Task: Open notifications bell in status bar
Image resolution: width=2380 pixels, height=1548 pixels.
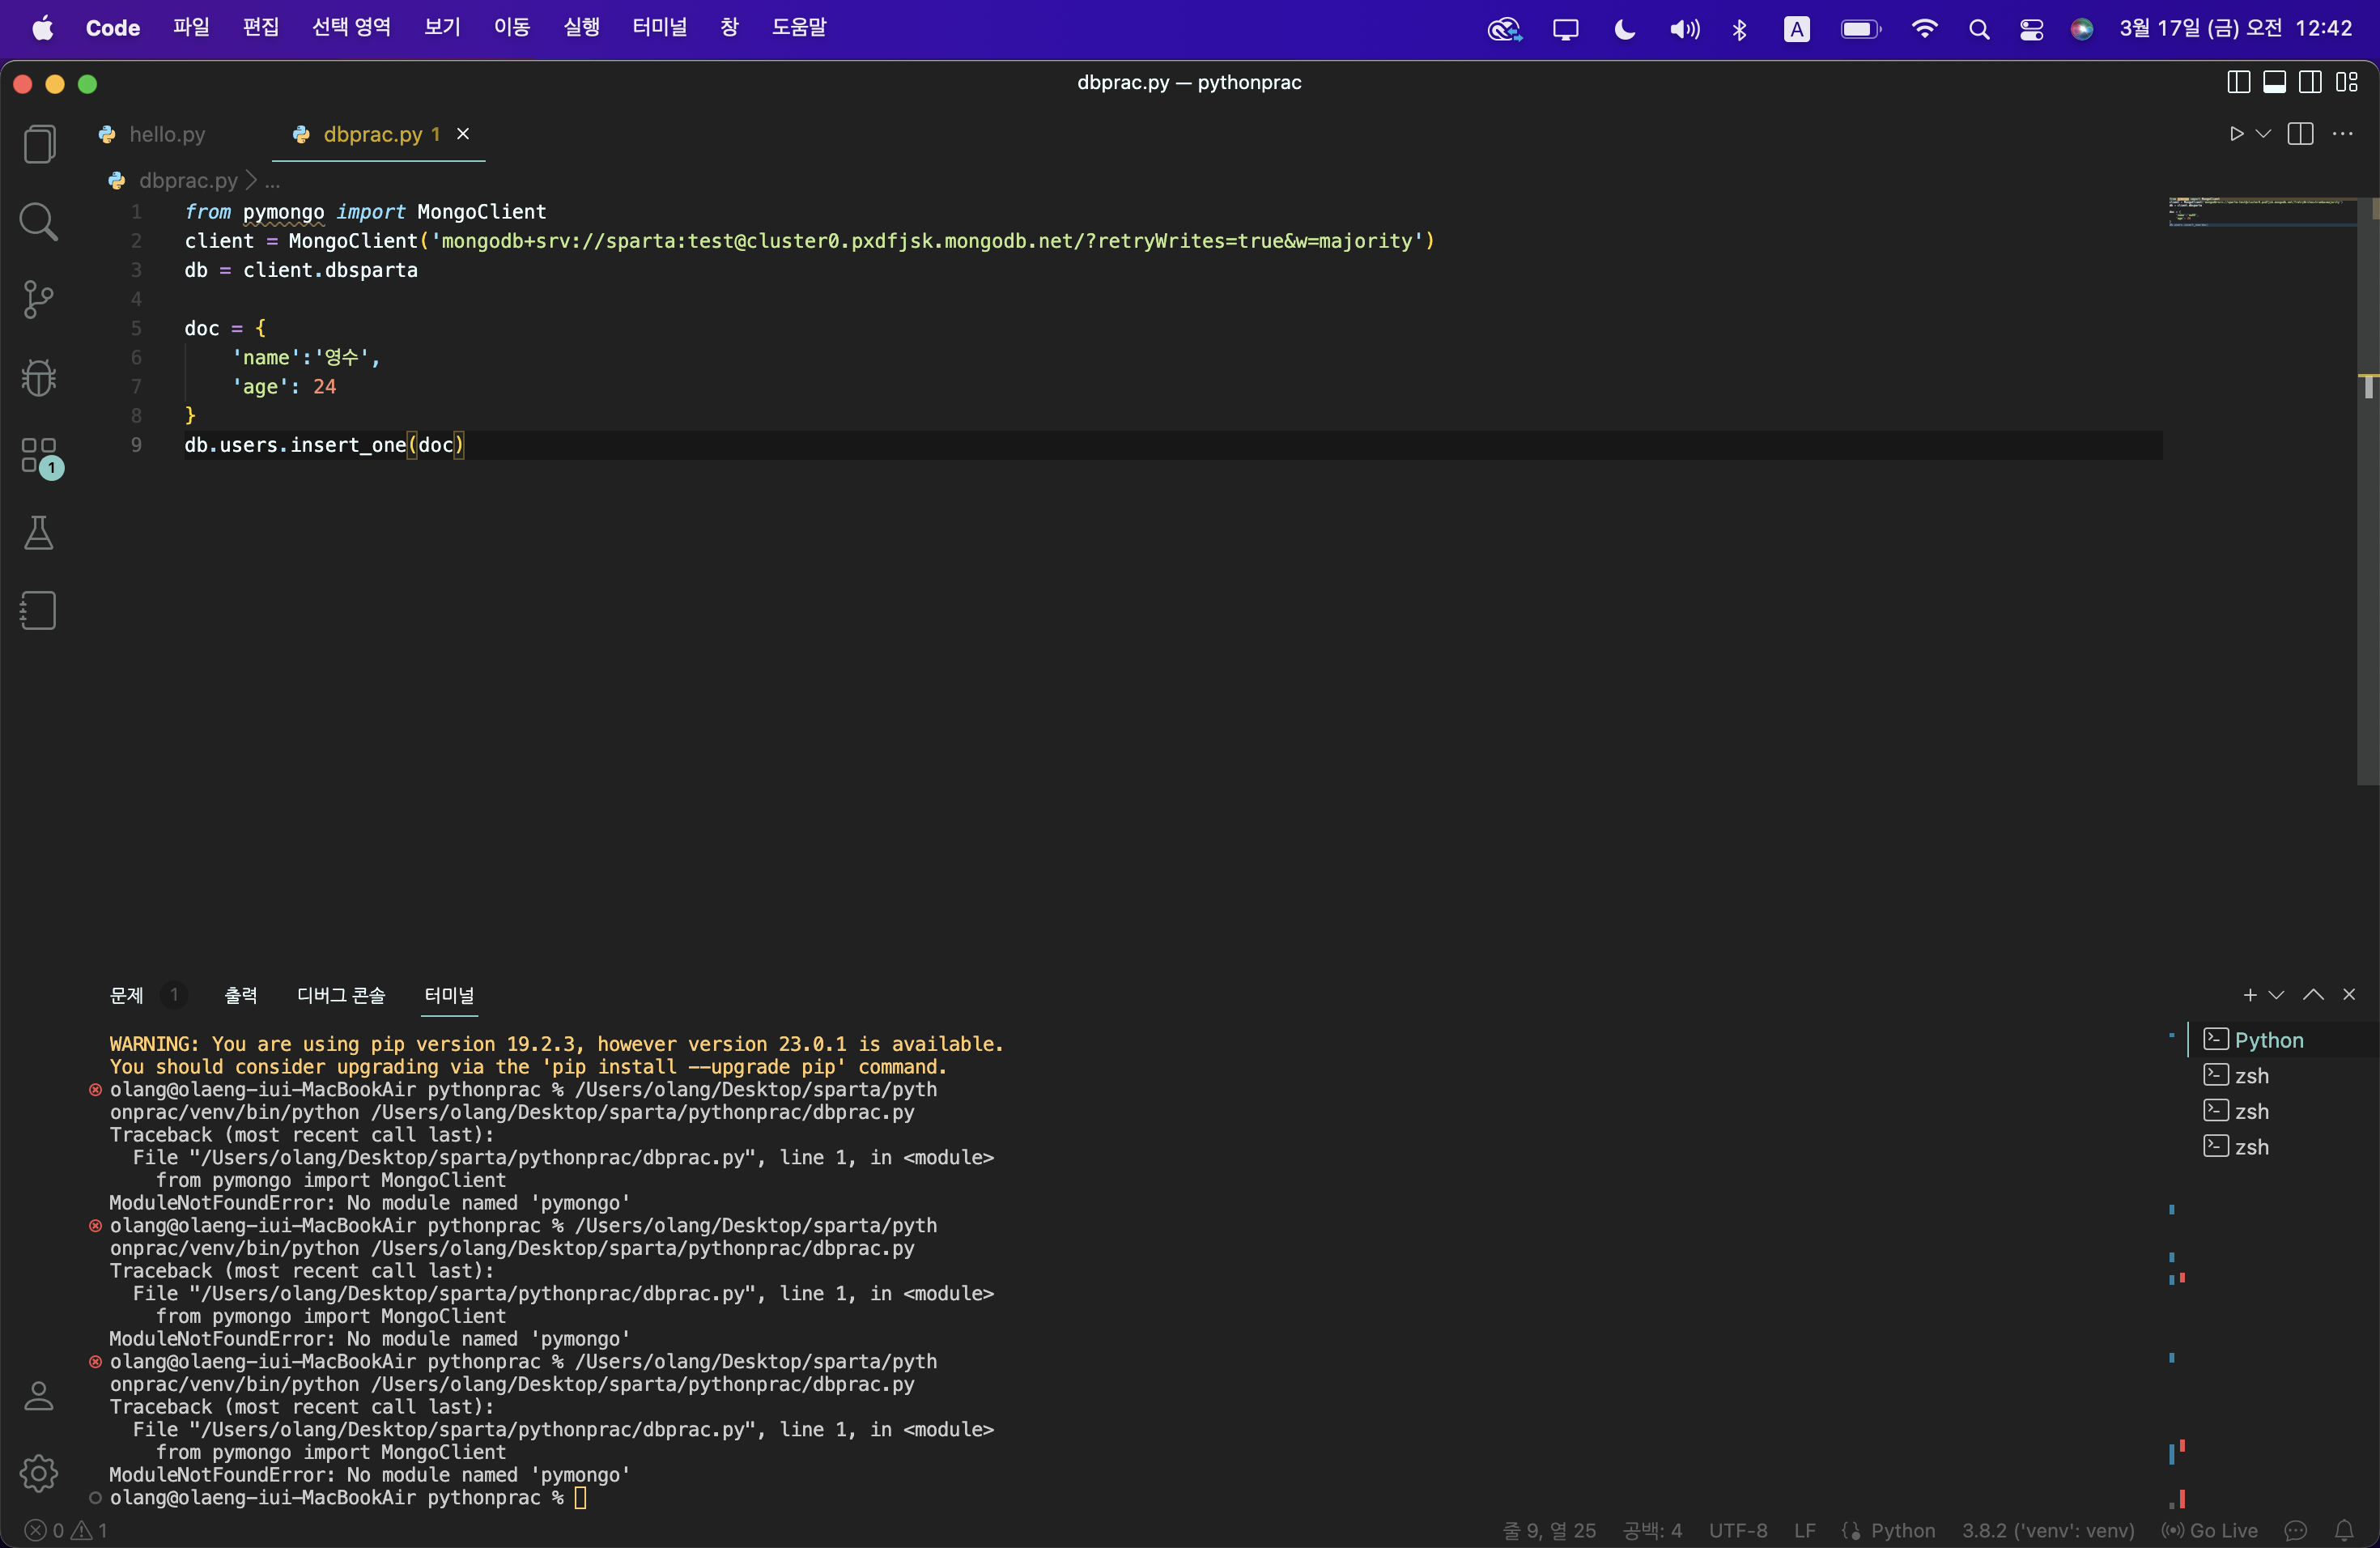Action: [2345, 1530]
